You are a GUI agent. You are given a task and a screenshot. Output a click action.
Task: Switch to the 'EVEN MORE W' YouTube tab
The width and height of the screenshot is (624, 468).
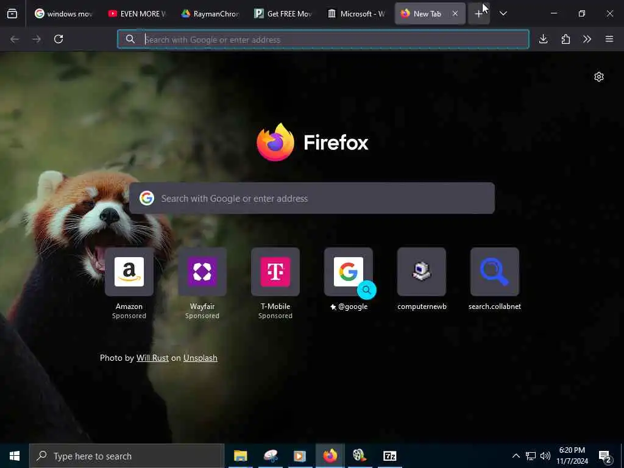click(x=137, y=13)
